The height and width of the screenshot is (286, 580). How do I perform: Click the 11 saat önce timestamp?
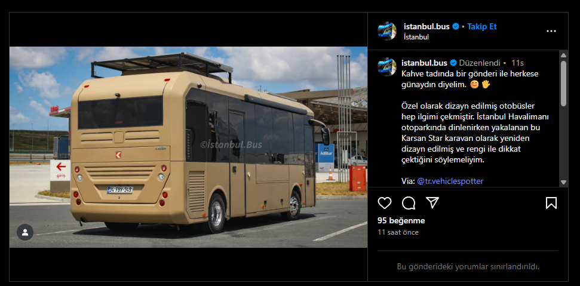pyautogui.click(x=398, y=232)
